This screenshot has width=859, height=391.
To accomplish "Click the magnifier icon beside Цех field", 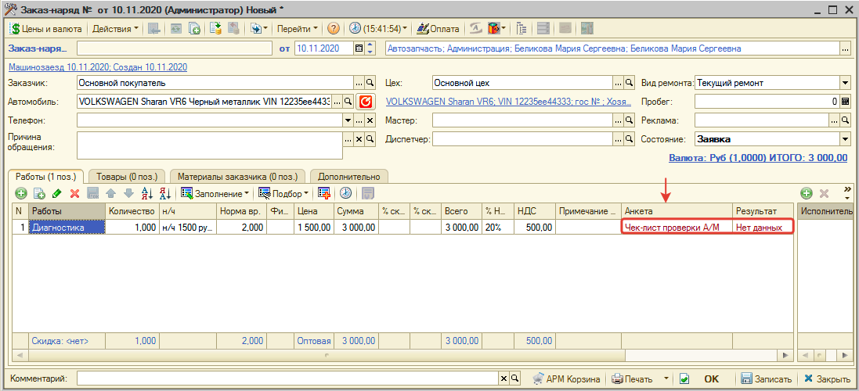I will (628, 83).
